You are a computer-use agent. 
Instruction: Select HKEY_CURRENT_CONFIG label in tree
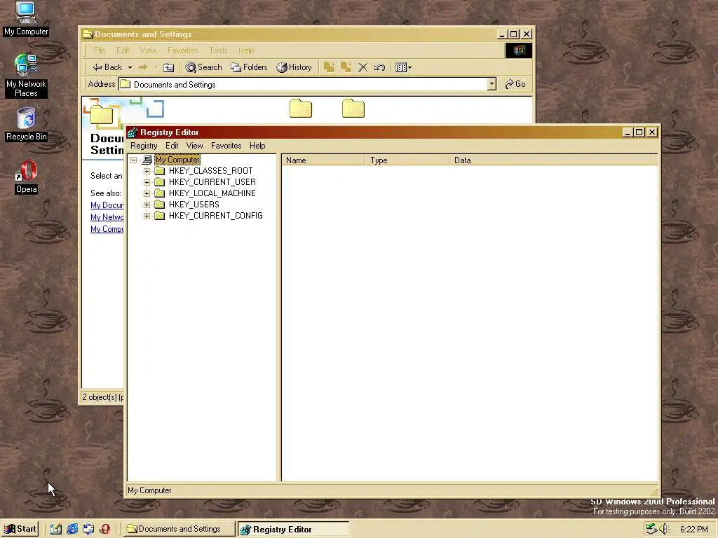tap(216, 216)
